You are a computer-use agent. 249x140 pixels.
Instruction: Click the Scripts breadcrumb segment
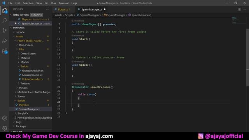[69, 15]
